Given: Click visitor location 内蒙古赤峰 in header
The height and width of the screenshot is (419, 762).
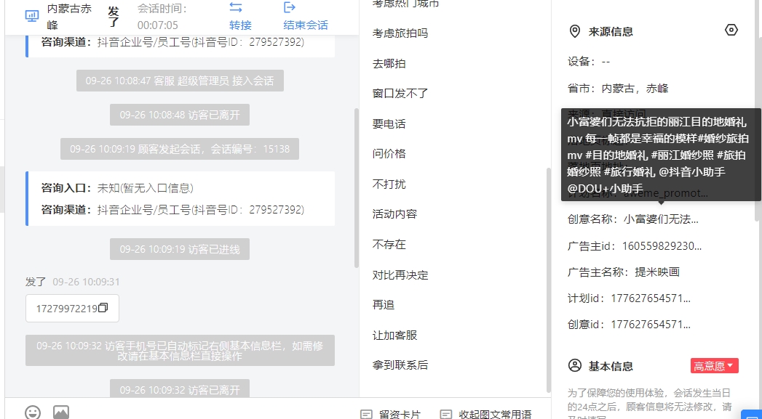Looking at the screenshot, I should [69, 17].
